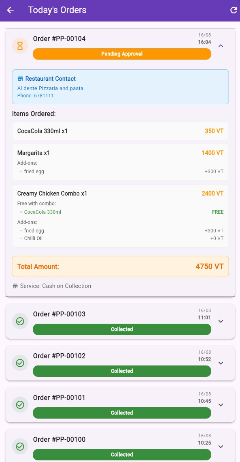Click the green checkmark icon on Order #PP-00103
Screen dimensions: 240x462
coord(20,321)
